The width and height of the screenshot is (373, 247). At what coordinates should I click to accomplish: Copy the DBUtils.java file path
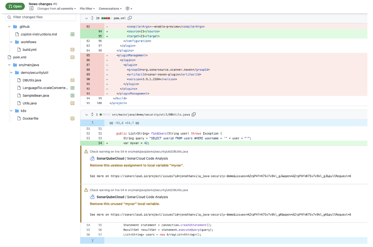pyautogui.click(x=194, y=114)
